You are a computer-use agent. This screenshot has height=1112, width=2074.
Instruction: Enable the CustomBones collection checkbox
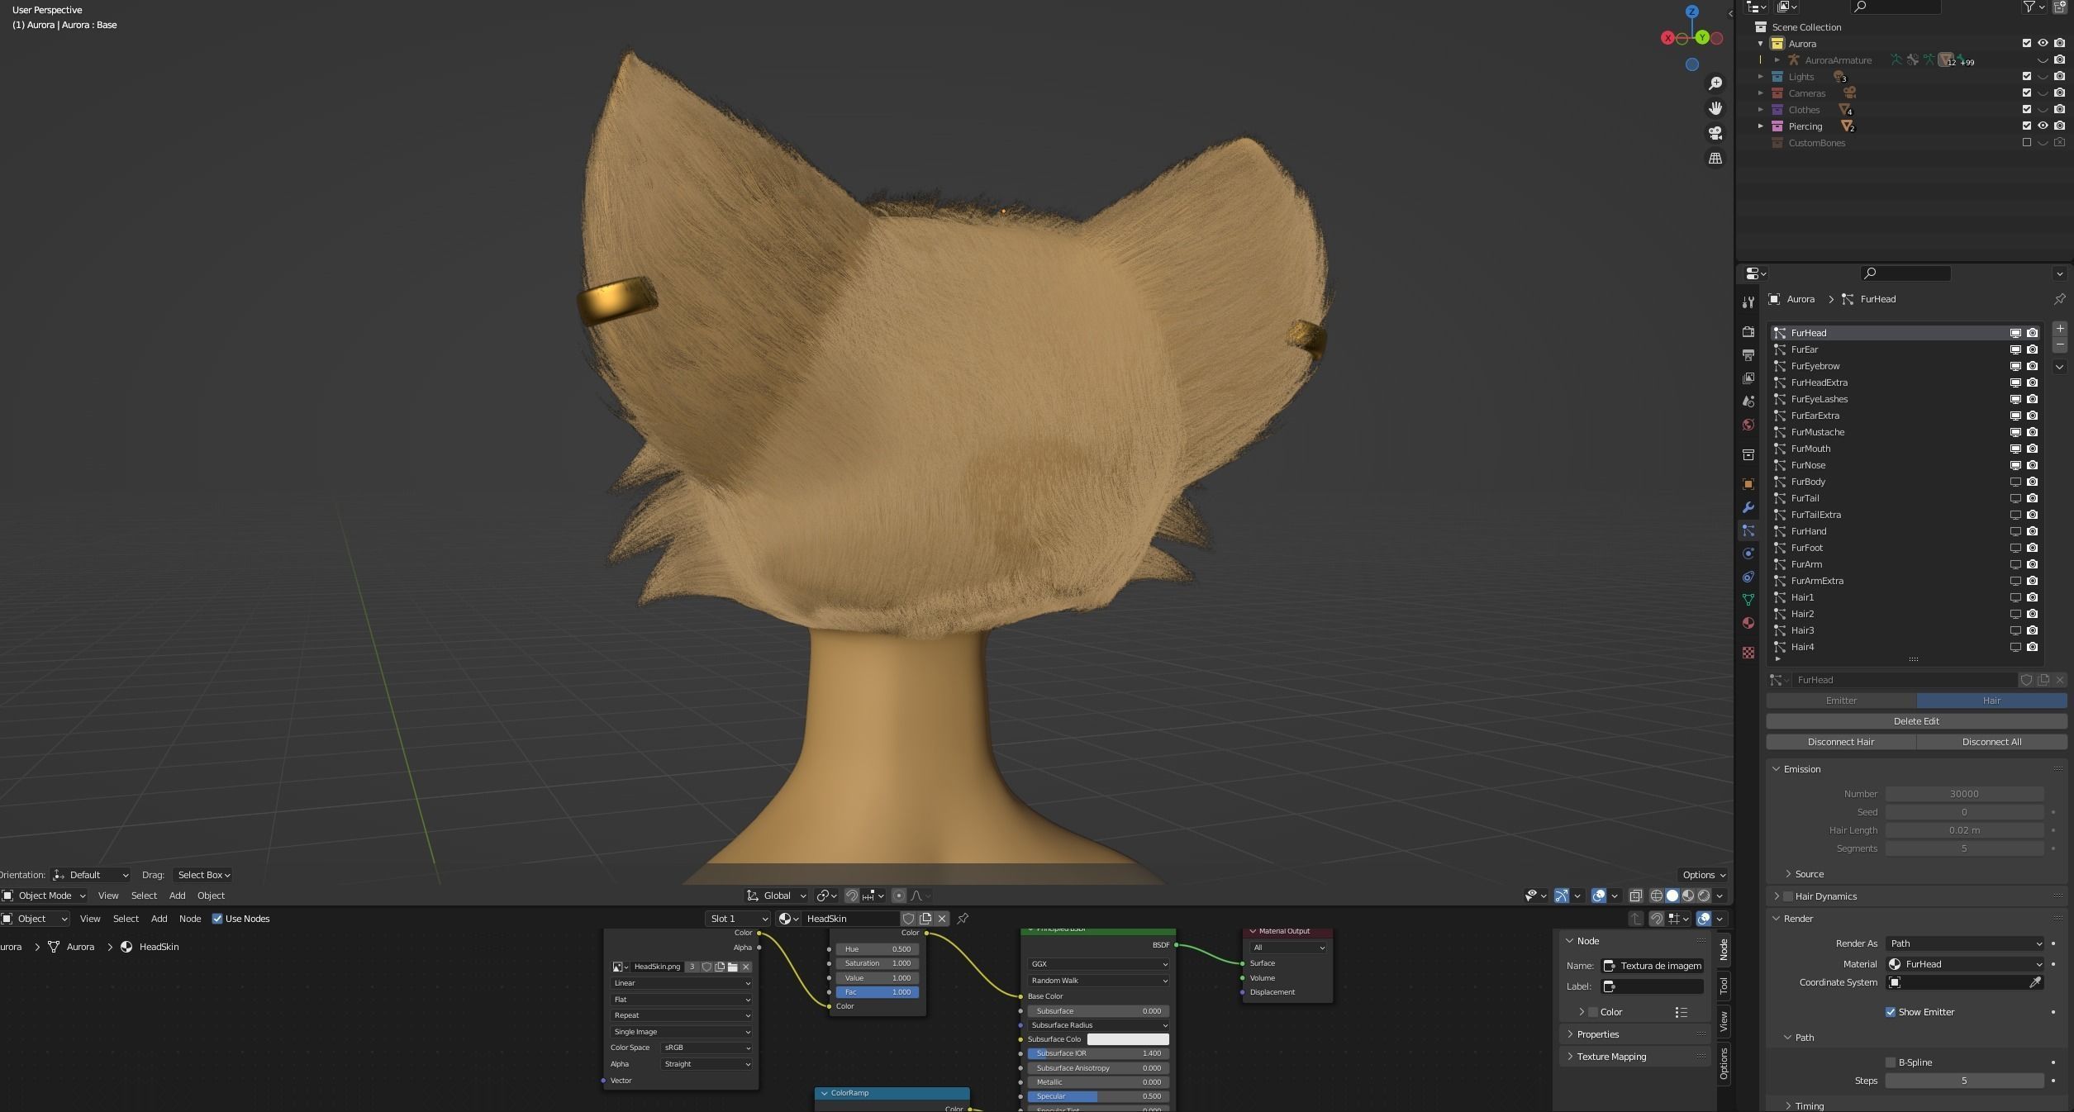[2026, 142]
